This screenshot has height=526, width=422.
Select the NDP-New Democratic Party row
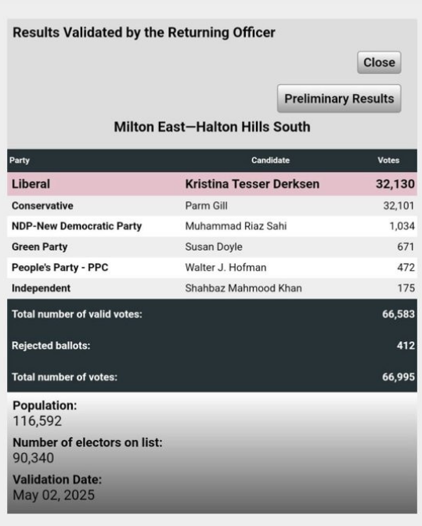point(212,226)
